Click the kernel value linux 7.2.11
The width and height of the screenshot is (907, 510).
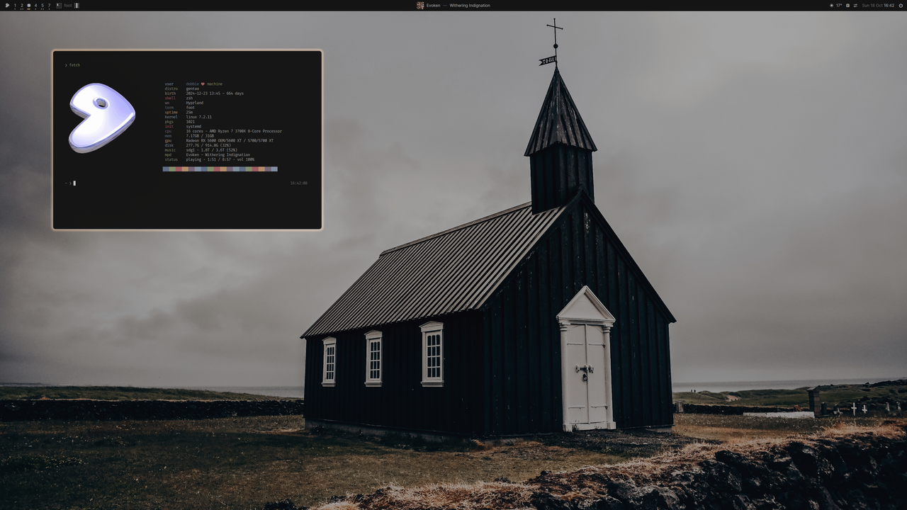coord(199,117)
